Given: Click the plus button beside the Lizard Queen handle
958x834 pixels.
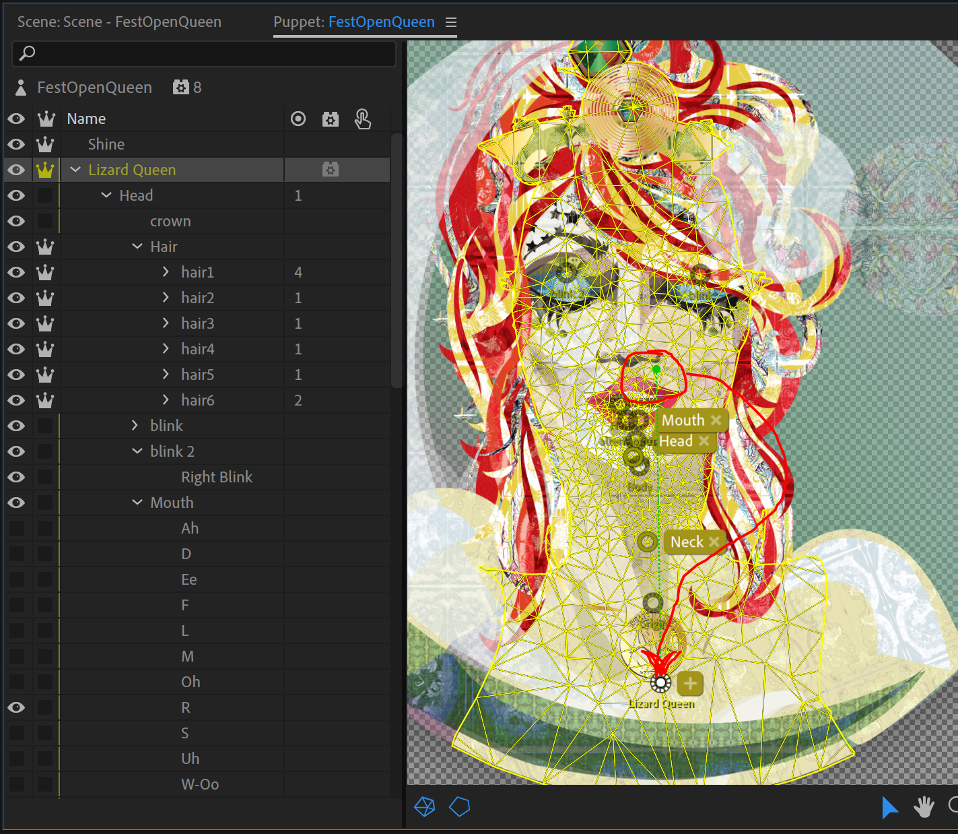Looking at the screenshot, I should [689, 683].
